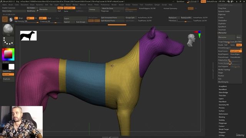The image size is (246, 138).
Task: Click the DefaultZScript button
Action: click(x=212, y=2)
